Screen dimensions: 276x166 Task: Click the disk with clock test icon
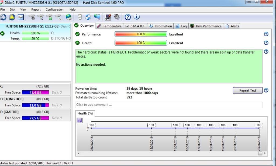tap(40, 17)
